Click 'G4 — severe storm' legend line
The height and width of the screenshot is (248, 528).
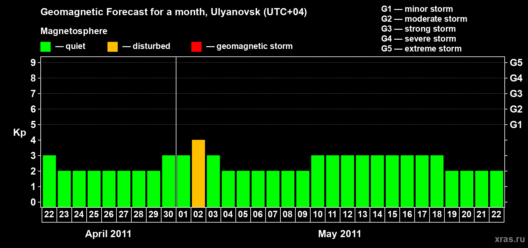click(x=419, y=39)
